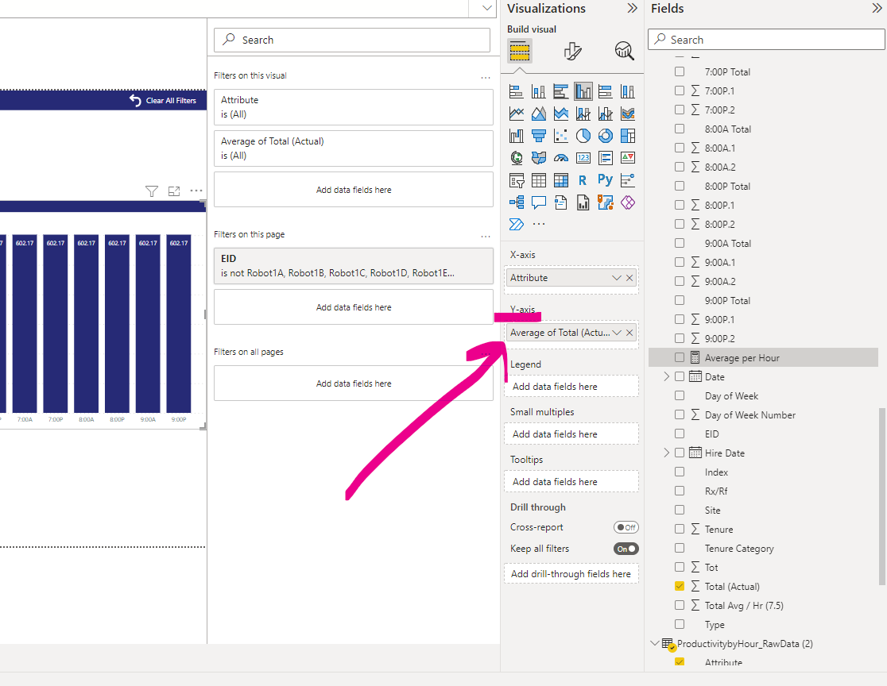The height and width of the screenshot is (686, 887).
Task: Insert a matrix visual
Action: [x=560, y=180]
